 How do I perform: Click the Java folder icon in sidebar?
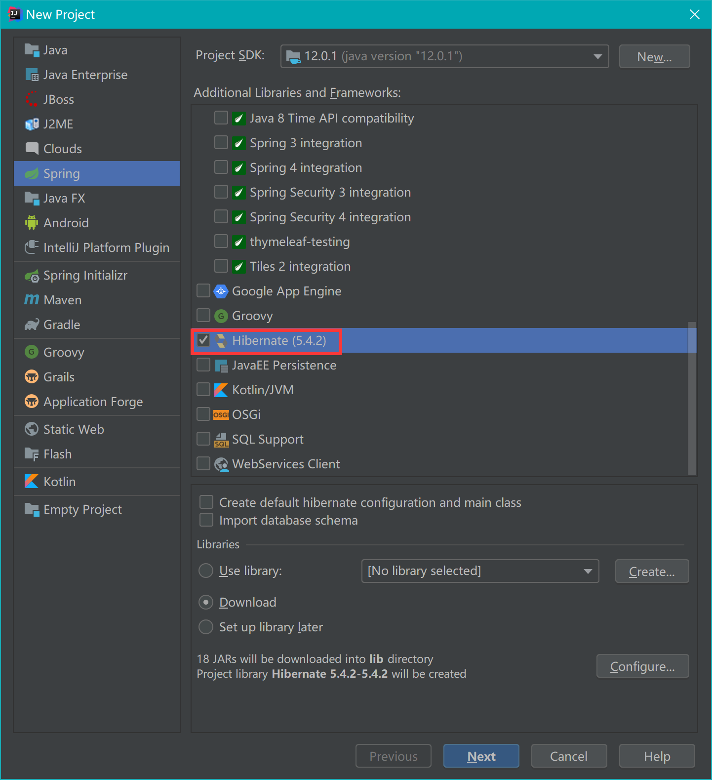(32, 50)
